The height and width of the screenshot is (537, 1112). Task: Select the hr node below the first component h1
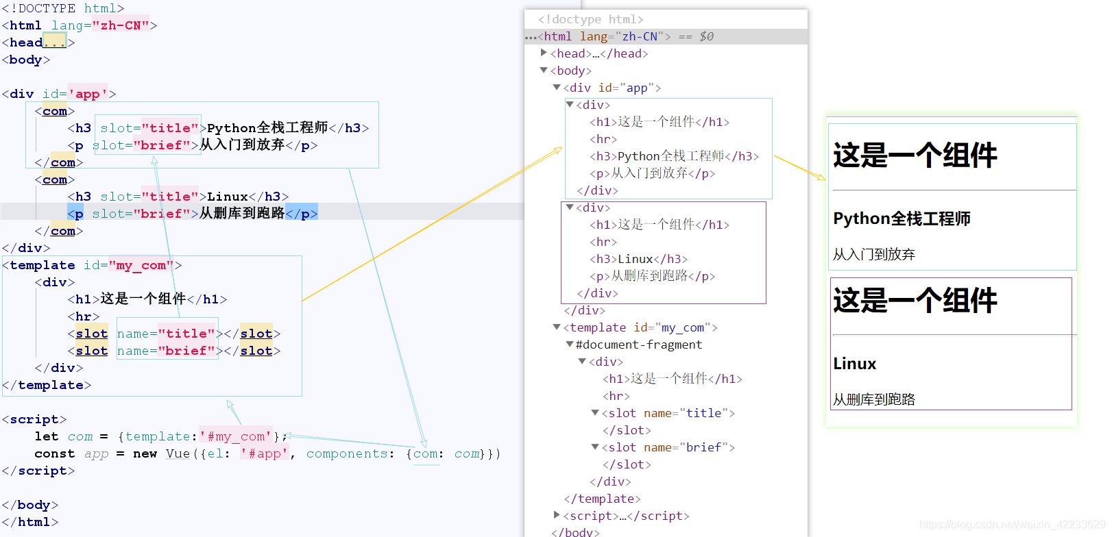click(603, 139)
